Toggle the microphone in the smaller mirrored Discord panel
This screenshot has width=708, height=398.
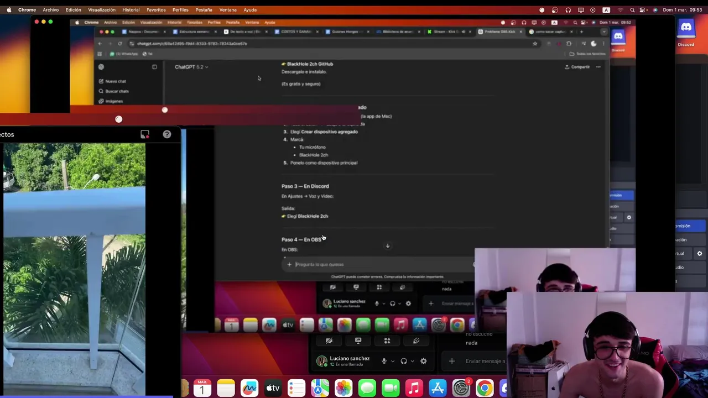(377, 303)
